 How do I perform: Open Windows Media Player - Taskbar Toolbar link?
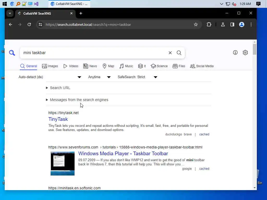coord(123,154)
